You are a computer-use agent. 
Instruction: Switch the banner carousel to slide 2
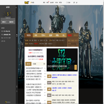(x=73, y=67)
